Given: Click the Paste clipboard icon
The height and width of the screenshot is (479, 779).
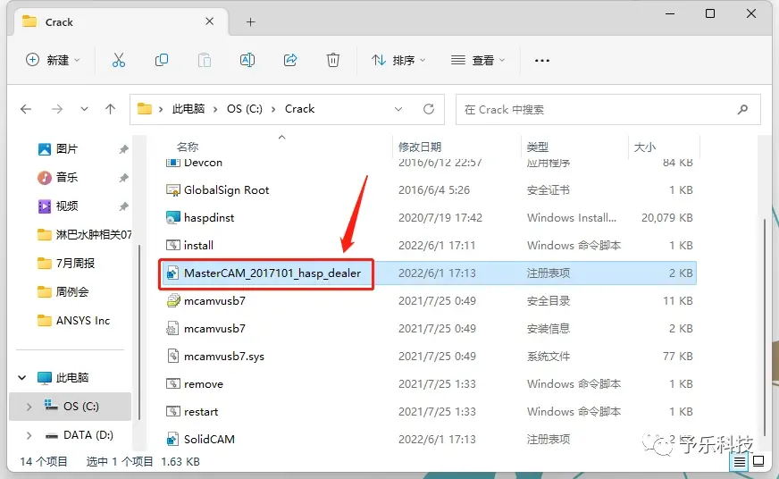Looking at the screenshot, I should coord(205,60).
